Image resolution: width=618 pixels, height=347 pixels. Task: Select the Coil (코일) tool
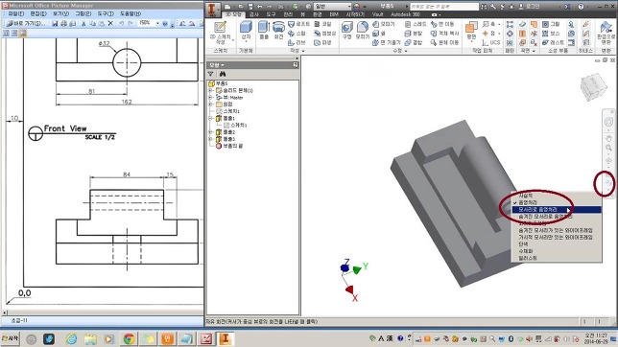[322, 24]
